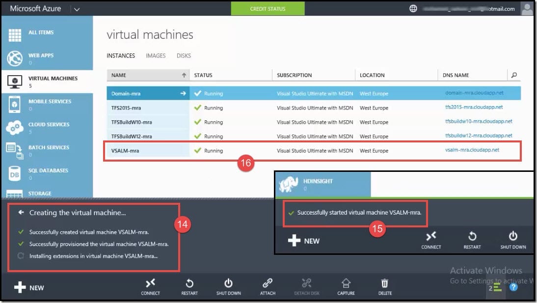The height and width of the screenshot is (303, 537).
Task: Select the Restart icon for the VM
Action: [189, 285]
